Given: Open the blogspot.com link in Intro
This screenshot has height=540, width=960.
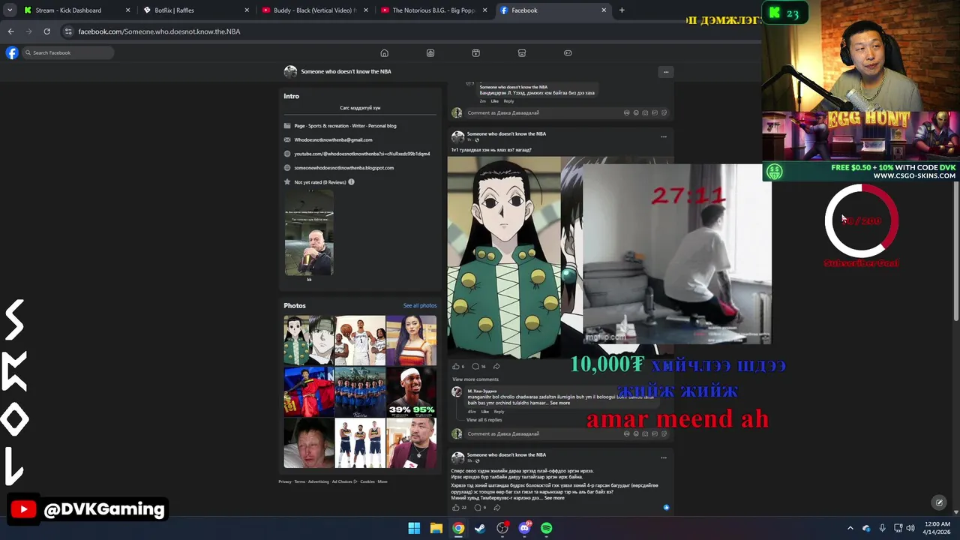Looking at the screenshot, I should [343, 168].
